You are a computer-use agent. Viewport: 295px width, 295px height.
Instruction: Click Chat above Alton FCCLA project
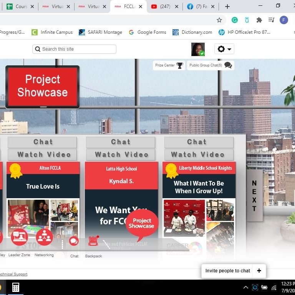(42, 142)
